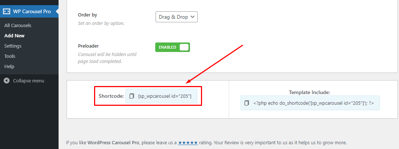Click the copy icon in Template Include box
This screenshot has height=149, width=399.
tap(247, 103)
